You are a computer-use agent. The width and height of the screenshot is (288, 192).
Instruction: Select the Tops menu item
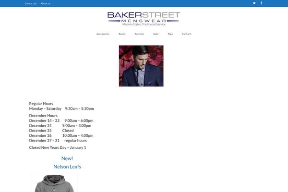[170, 34]
